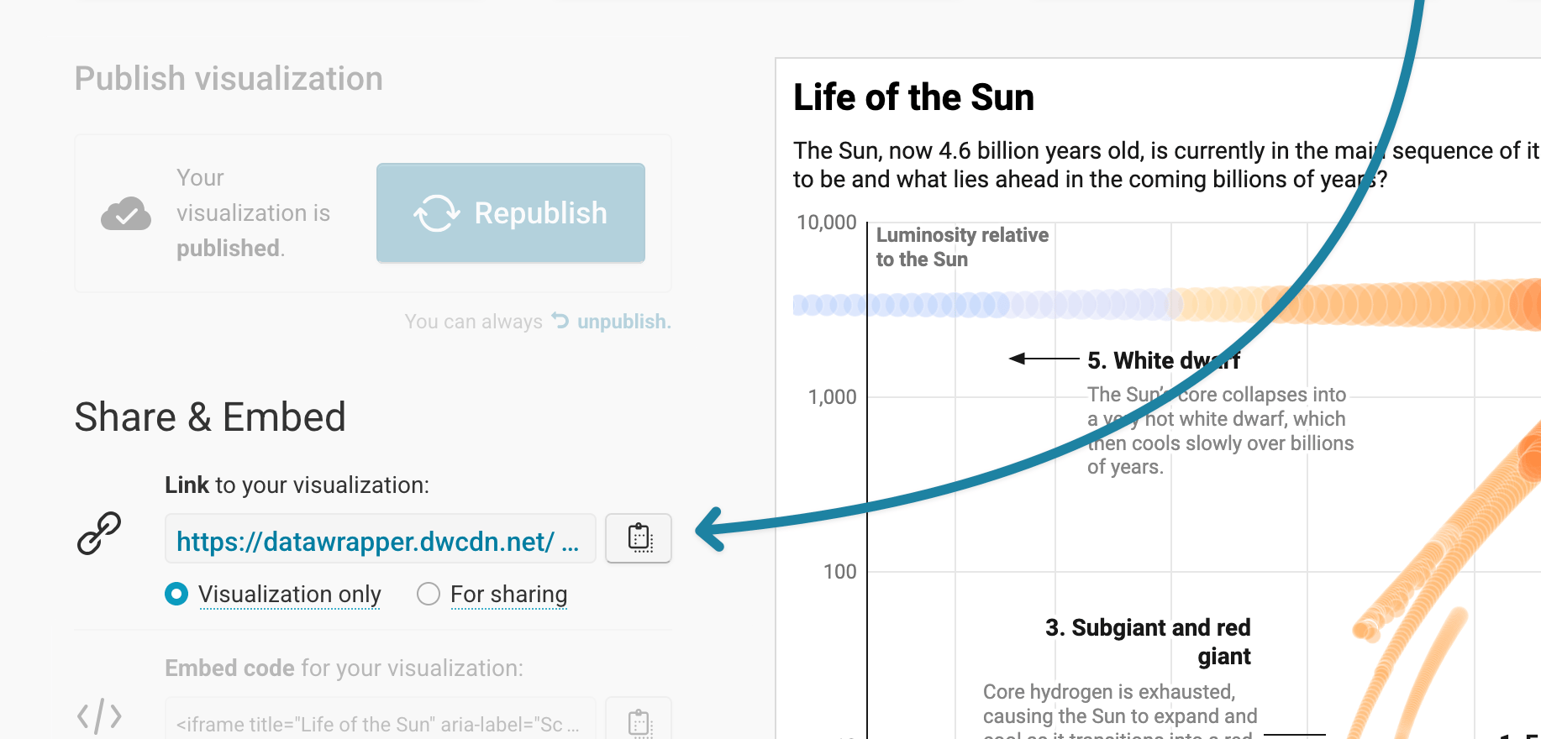The height and width of the screenshot is (739, 1541).
Task: Click the Republish button
Action: [x=510, y=213]
